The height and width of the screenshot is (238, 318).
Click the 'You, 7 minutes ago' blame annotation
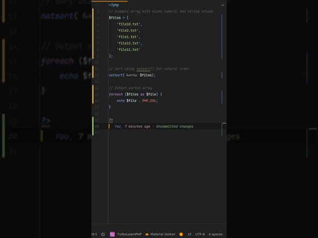(x=133, y=126)
